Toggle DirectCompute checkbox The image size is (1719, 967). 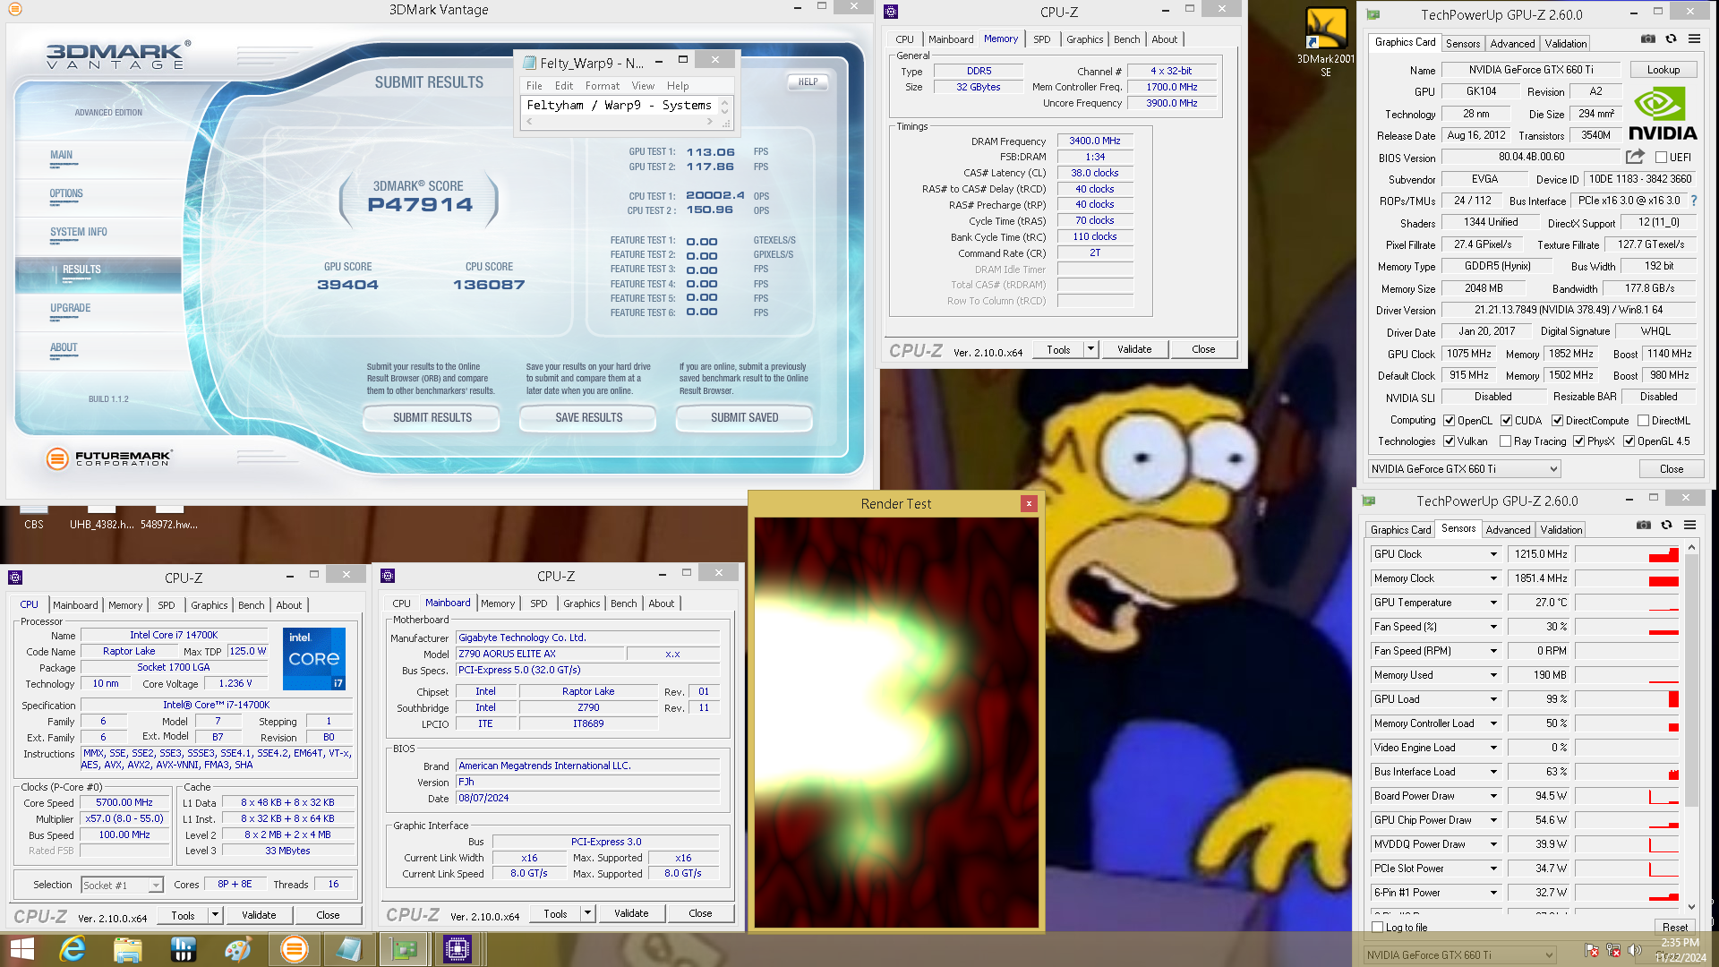coord(1558,421)
